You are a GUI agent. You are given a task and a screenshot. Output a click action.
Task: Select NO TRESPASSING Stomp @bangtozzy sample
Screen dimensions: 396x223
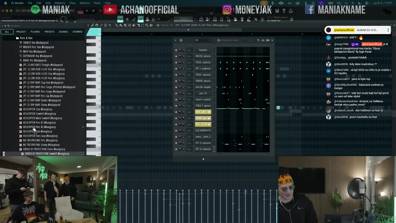coord(41,145)
